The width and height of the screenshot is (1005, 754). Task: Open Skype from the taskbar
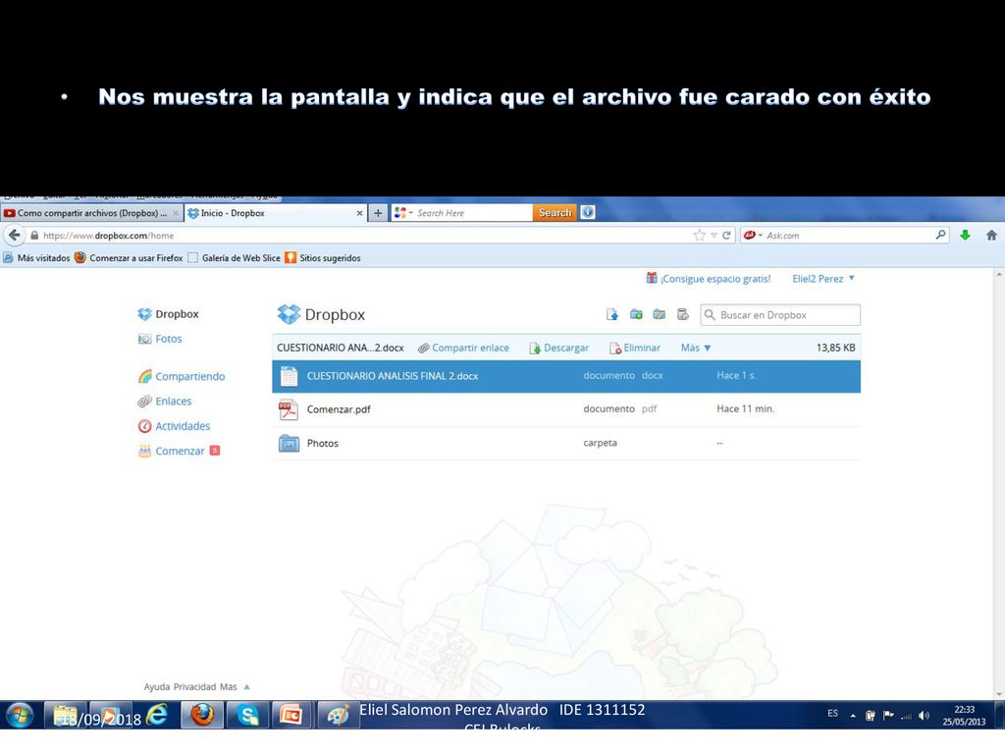pos(247,715)
